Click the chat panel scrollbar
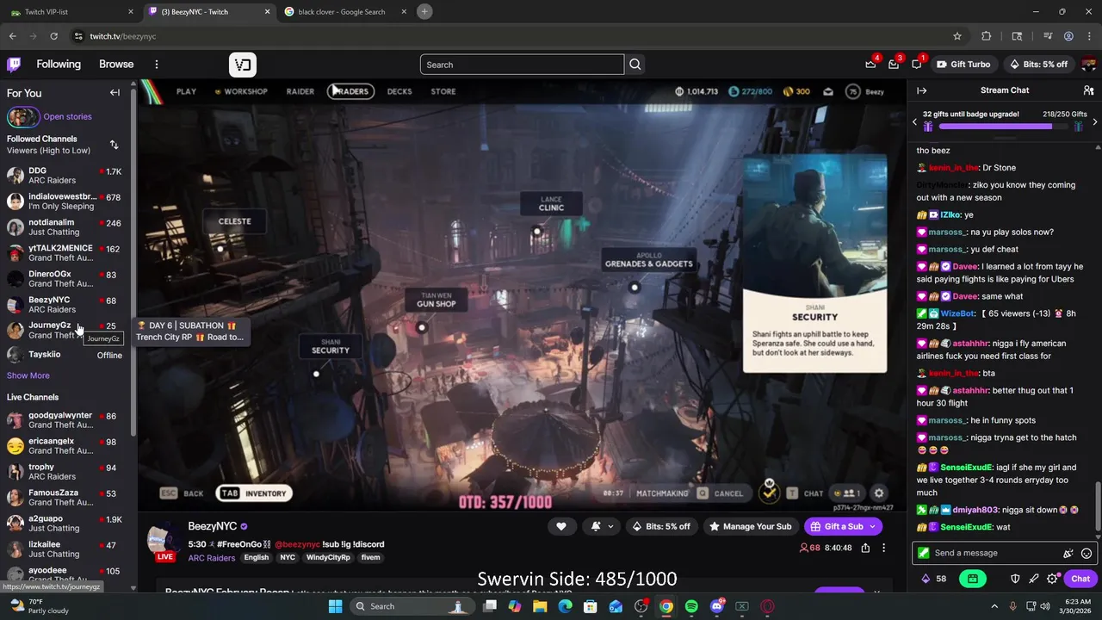This screenshot has height=620, width=1102. pos(1099,506)
